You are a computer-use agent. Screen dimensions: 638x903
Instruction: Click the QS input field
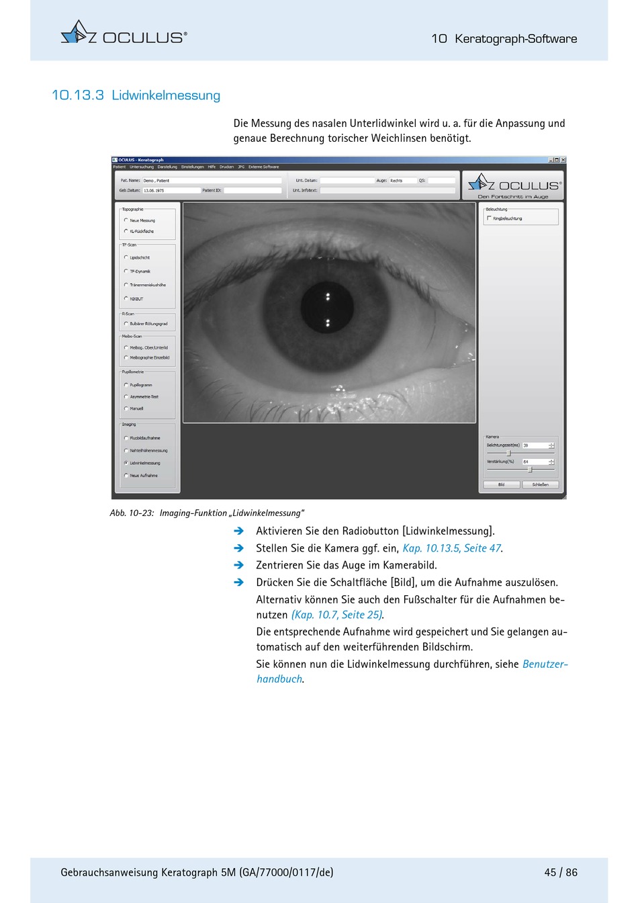point(442,181)
